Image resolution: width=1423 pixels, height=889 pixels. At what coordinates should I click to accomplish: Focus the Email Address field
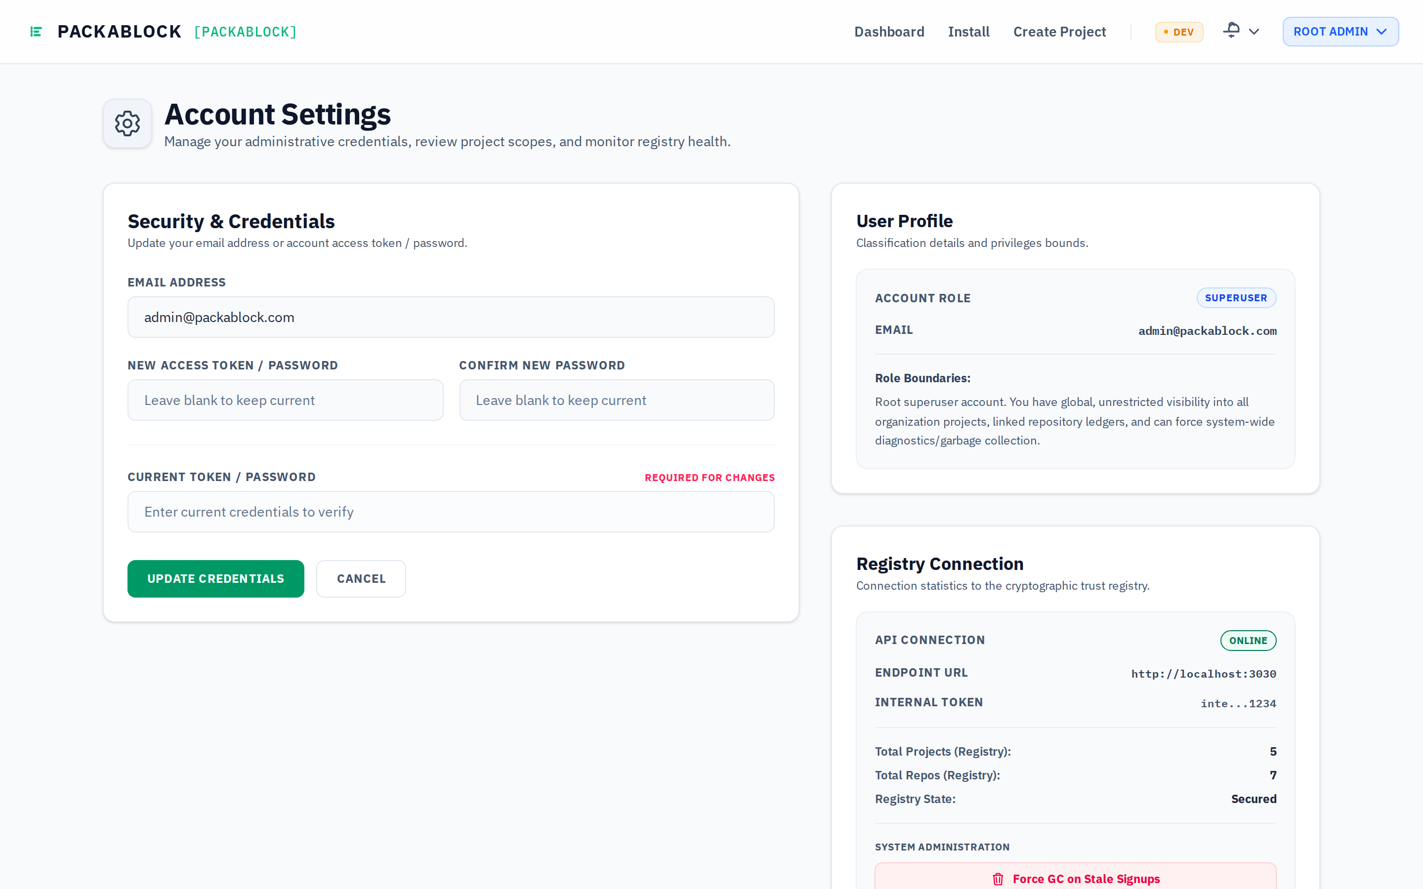(x=451, y=318)
